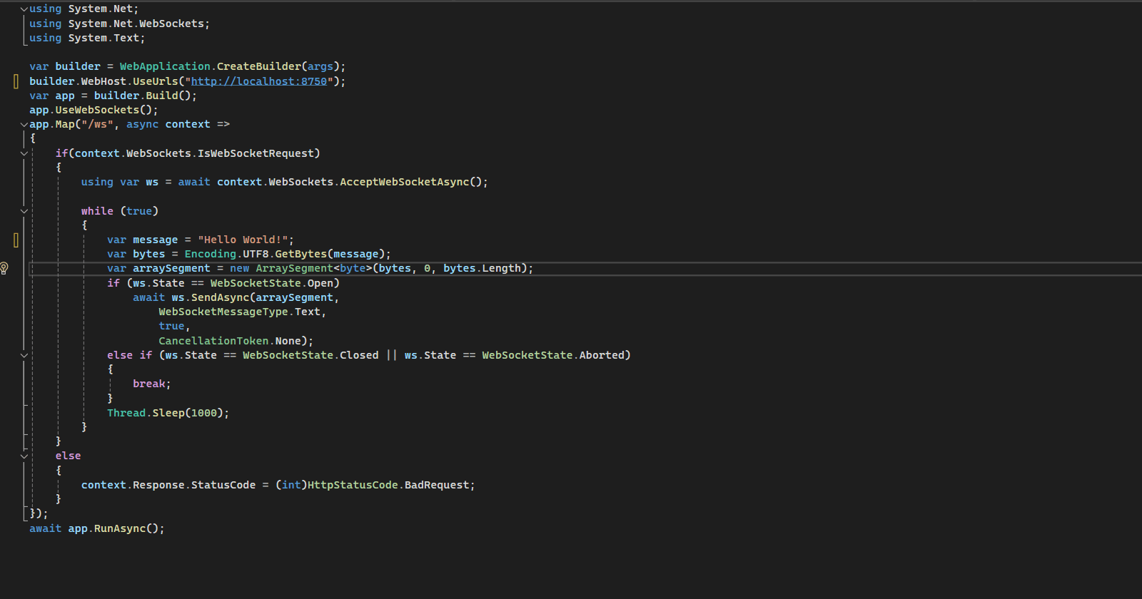Click the HttpStatusCode type name
Image resolution: width=1142 pixels, height=599 pixels.
point(353,485)
